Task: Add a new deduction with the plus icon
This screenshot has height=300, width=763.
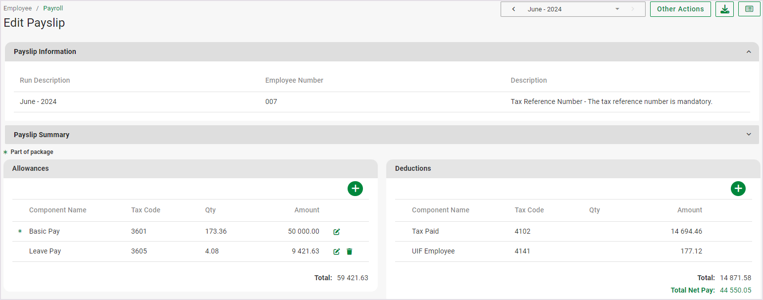Action: [738, 189]
